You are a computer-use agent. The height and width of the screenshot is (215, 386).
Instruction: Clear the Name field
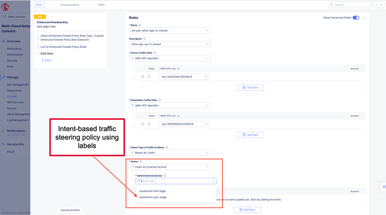tap(207, 30)
